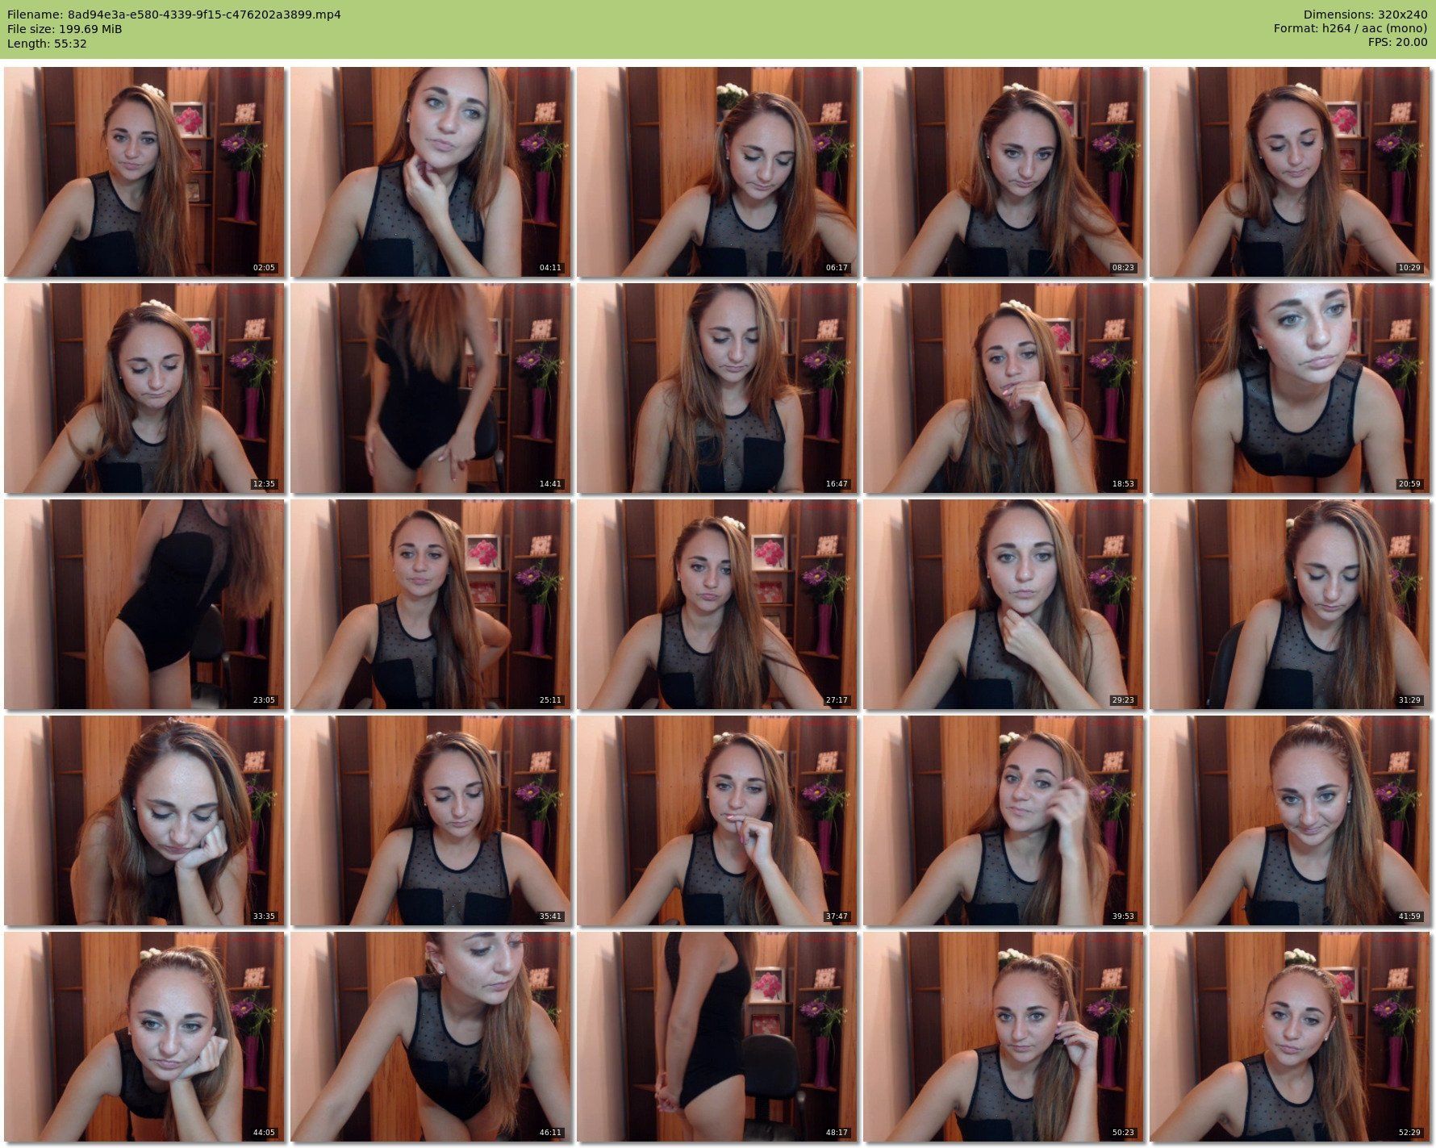Viewport: 1436px width, 1148px height.
Task: Select the thumbnail timestamped 27:17
Action: coord(716,604)
